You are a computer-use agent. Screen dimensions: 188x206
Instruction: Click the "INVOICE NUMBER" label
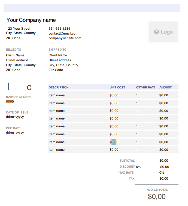19,97
